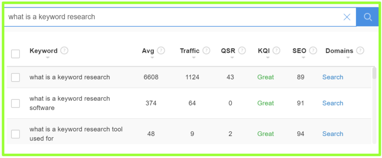The height and width of the screenshot is (158, 382).
Task: Open help icon next to QSR header
Action: tap(242, 50)
